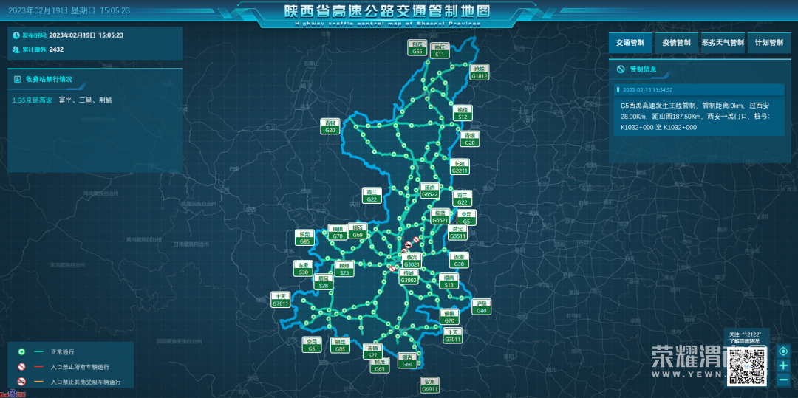
Task: Zoom in the map with plus button
Action: [782, 366]
